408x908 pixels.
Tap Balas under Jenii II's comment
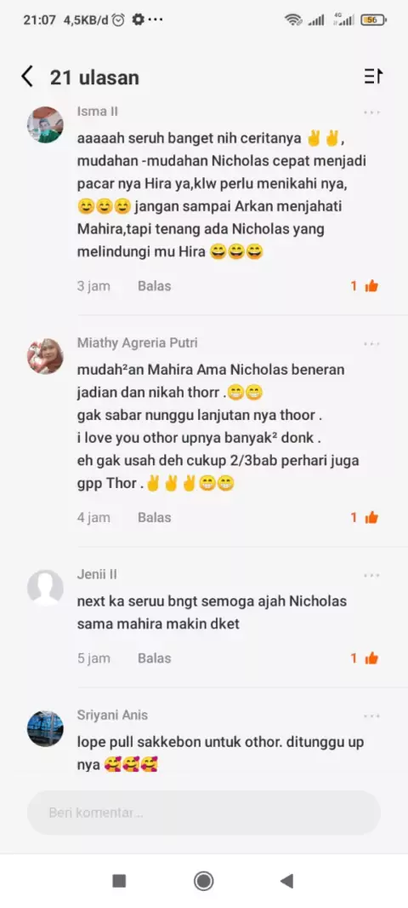tap(155, 658)
